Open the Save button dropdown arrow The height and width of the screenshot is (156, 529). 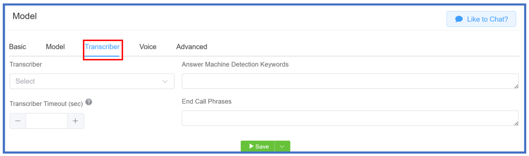[x=282, y=147]
